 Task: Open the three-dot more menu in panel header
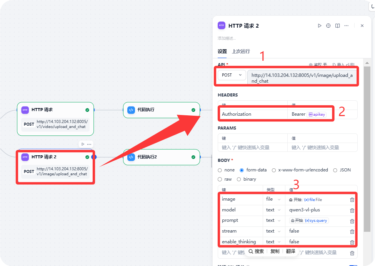pyautogui.click(x=346, y=26)
